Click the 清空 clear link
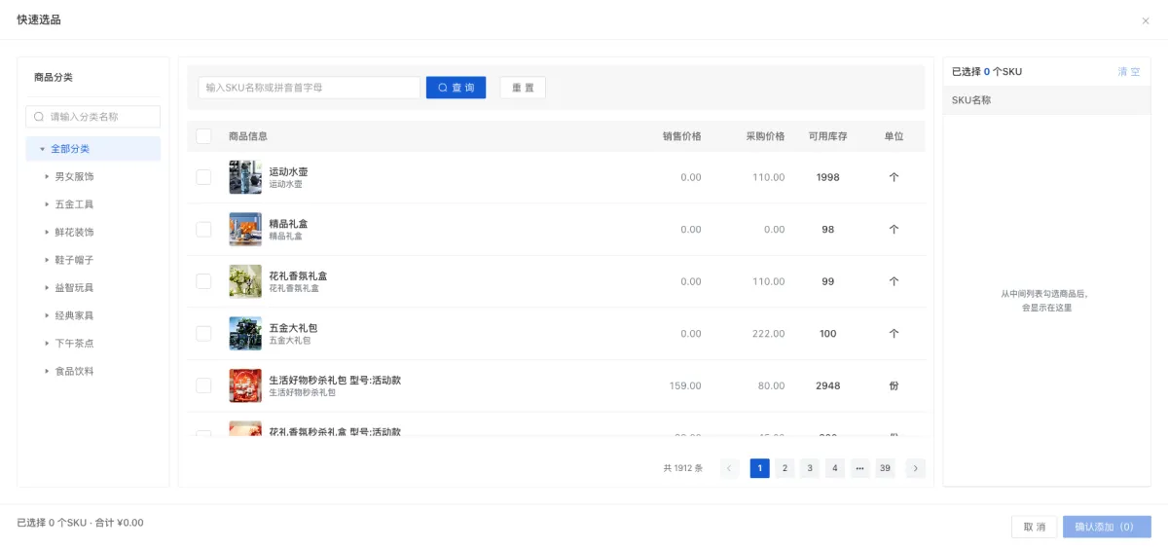The width and height of the screenshot is (1168, 549). (x=1128, y=72)
